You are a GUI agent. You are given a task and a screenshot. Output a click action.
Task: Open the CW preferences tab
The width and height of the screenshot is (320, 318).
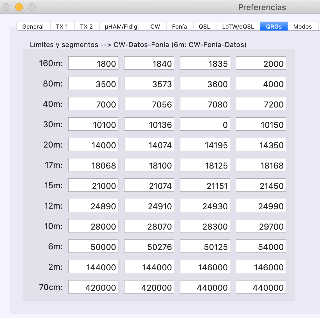click(155, 26)
